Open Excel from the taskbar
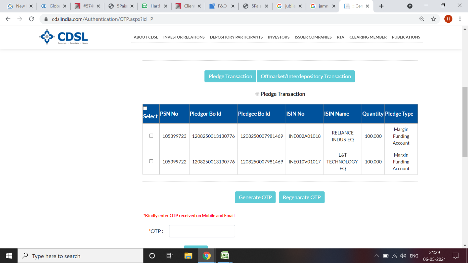Viewport: 468px width, 263px height. tap(225, 256)
